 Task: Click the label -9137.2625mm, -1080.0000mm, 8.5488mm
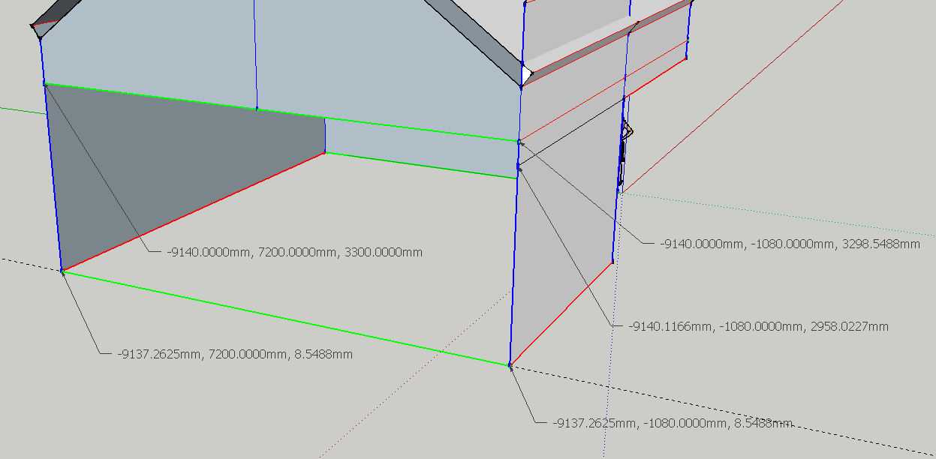coord(672,423)
